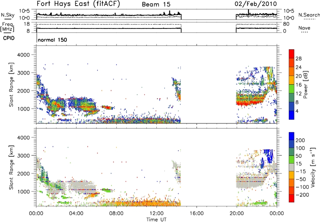Click the "2000" tick of the velocity panel
The width and height of the screenshot is (320, 222).
tap(24, 174)
